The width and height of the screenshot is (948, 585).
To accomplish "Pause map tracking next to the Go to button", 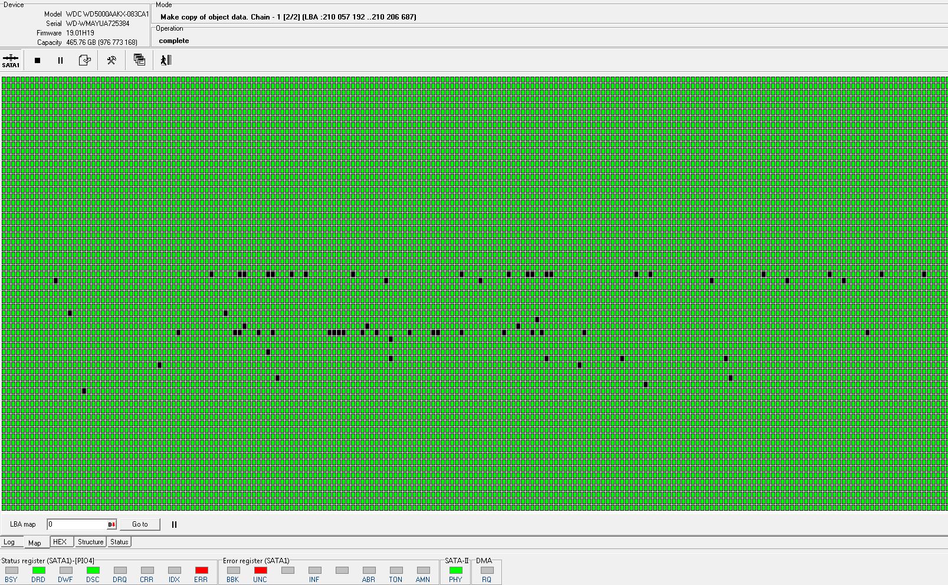I will click(174, 524).
